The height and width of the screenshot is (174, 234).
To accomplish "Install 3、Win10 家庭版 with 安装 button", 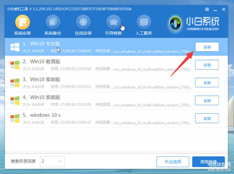I will [x=207, y=83].
